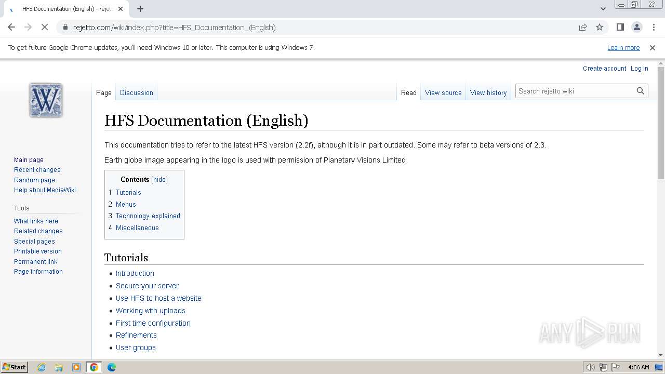665x374 pixels.
Task: Click the system clock showing 4:06 AM
Action: click(x=639, y=367)
